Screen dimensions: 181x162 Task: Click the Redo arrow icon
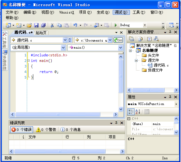click(x=86, y=25)
